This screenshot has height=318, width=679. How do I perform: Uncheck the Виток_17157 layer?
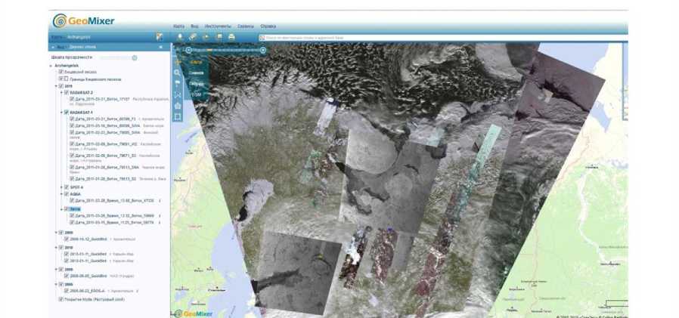[72, 99]
